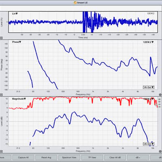The image size is (162, 162).
Task: Open the Phase plot type dropdown
Action: coord(17,42)
